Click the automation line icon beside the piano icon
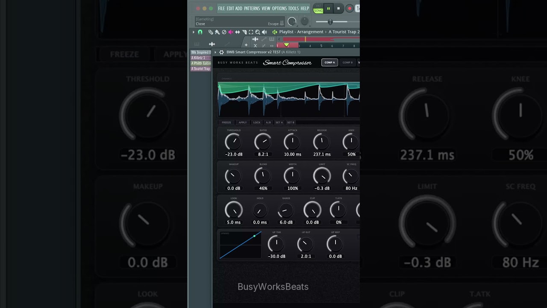The height and width of the screenshot is (308, 547). click(264, 39)
